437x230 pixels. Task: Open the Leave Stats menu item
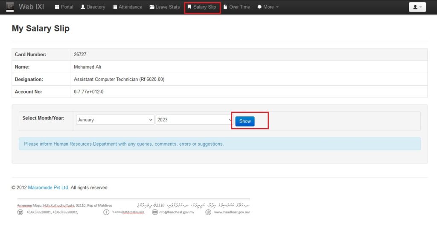(167, 7)
